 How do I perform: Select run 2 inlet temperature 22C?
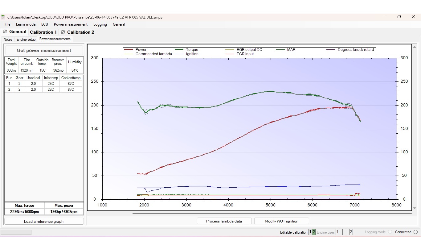pos(51,89)
